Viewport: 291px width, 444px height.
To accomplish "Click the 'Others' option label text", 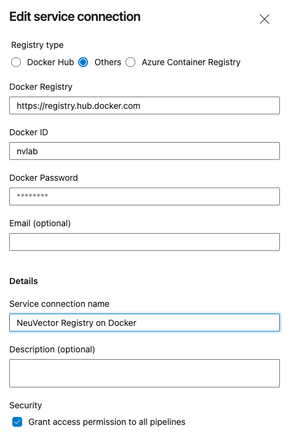I will point(108,62).
